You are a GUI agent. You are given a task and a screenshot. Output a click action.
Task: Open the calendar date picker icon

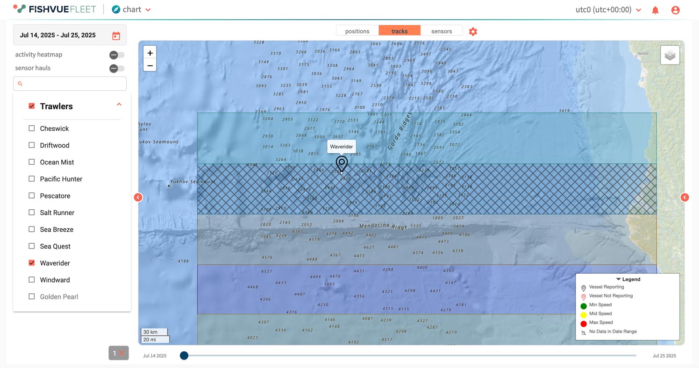[116, 35]
